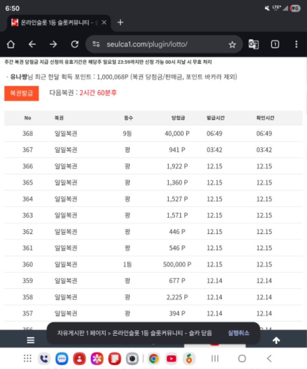307x369 pixels.
Task: Reload the current page
Action: tap(75, 45)
